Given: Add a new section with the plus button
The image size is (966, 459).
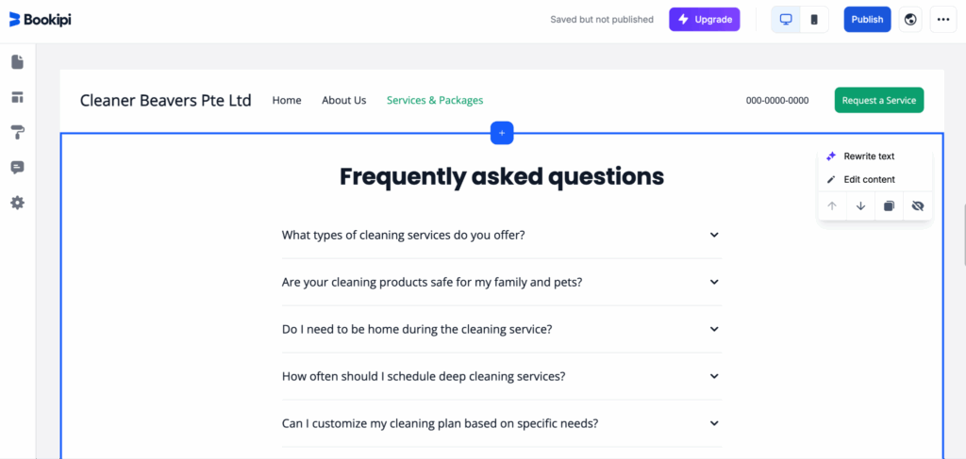Looking at the screenshot, I should coord(502,134).
